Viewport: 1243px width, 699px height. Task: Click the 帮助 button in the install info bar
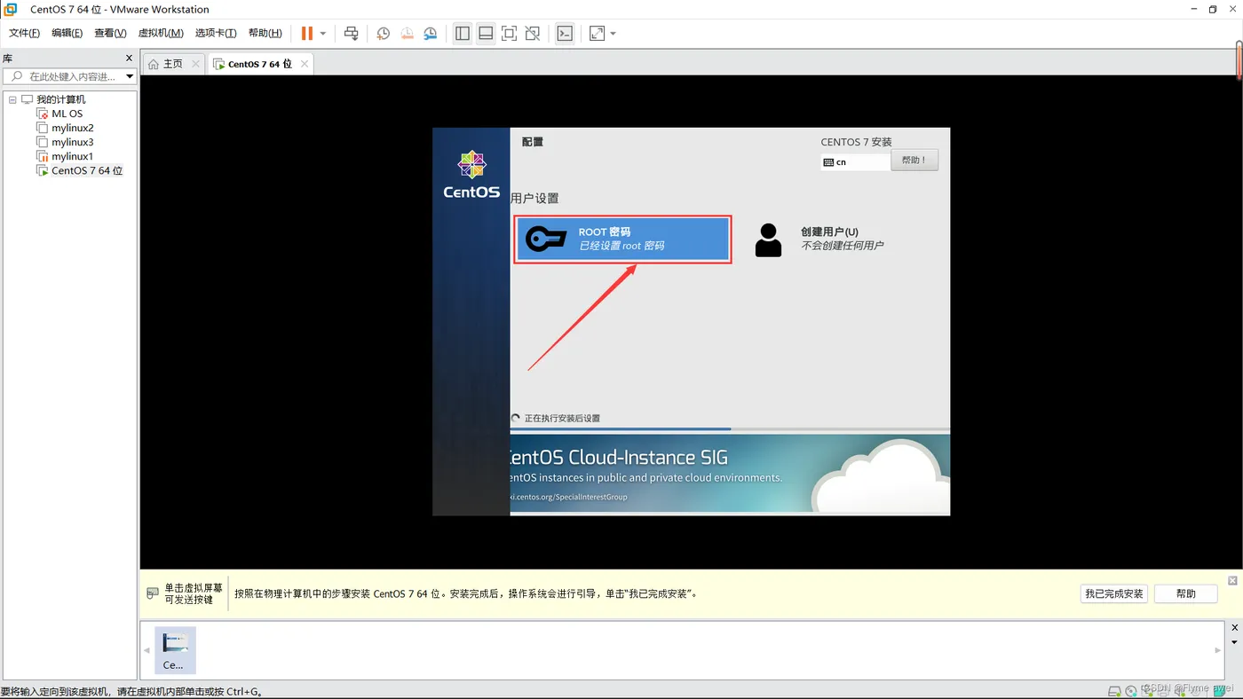point(1185,593)
